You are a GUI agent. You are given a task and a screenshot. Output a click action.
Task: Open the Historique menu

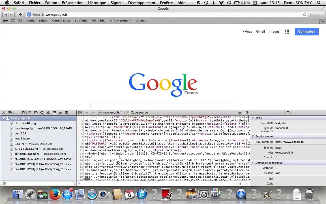(97, 3)
